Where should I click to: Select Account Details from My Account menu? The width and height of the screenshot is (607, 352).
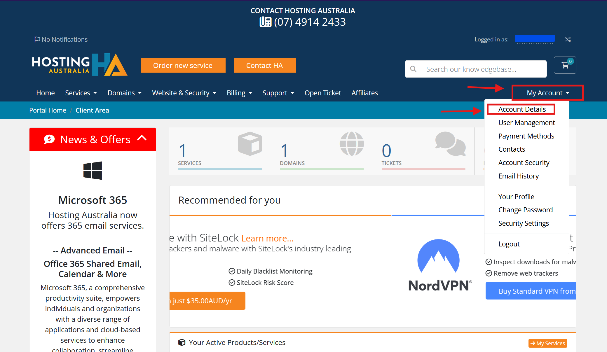tap(522, 109)
